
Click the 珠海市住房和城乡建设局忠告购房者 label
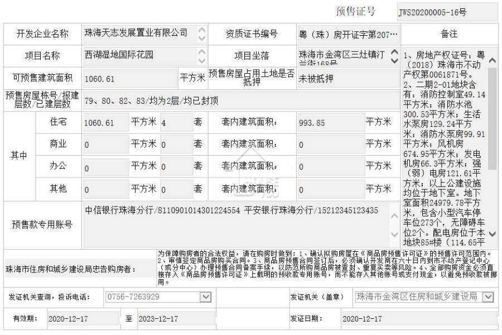click(70, 269)
